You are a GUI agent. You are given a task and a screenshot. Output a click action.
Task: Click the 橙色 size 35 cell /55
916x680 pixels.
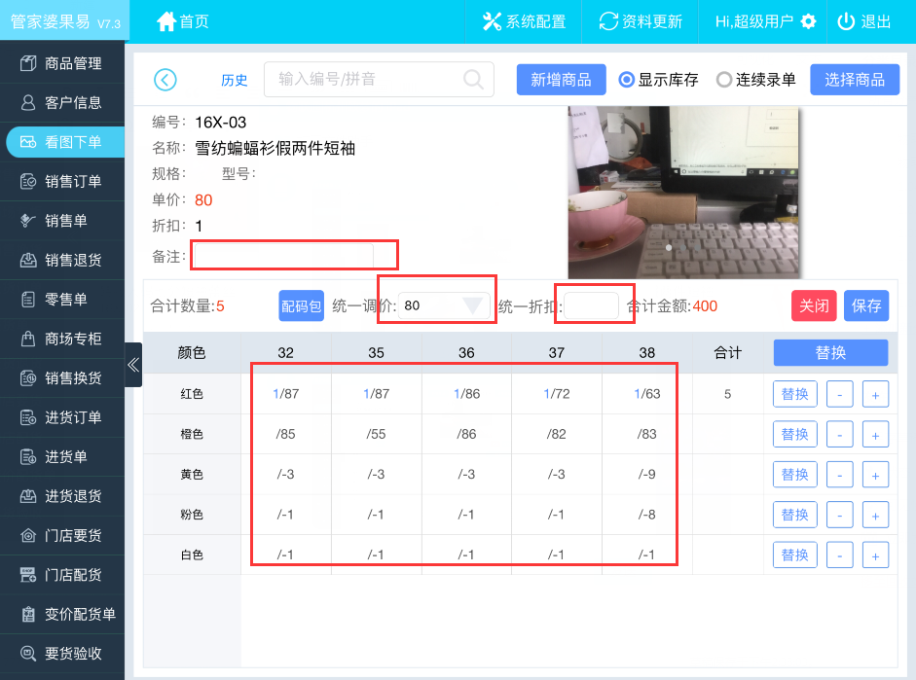(376, 434)
